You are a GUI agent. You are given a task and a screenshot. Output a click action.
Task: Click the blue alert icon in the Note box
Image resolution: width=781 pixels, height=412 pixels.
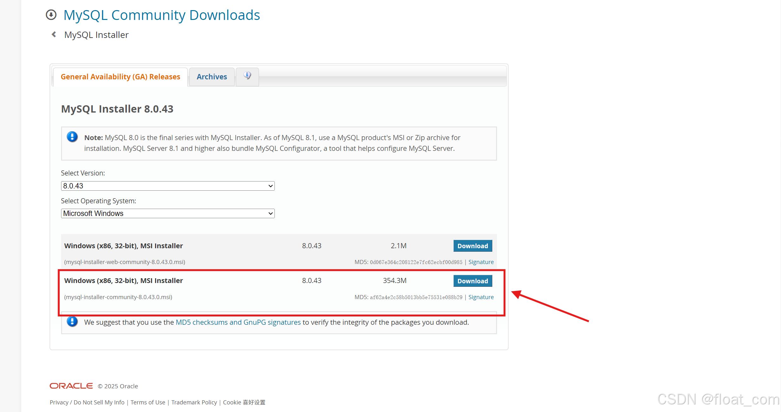(72, 137)
